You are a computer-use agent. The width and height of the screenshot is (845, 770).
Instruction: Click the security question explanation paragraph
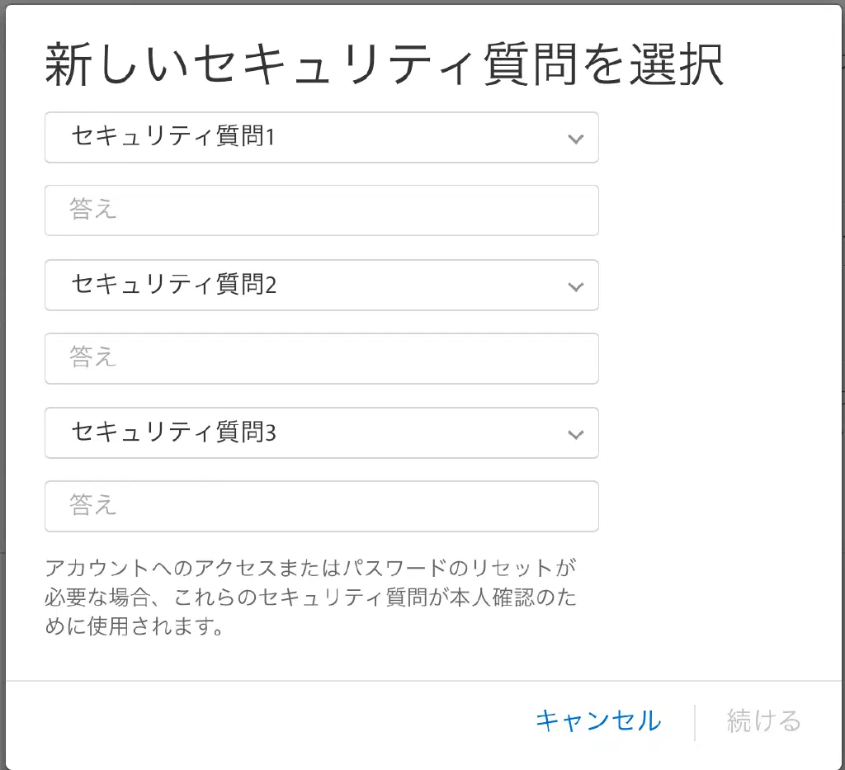tap(311, 598)
